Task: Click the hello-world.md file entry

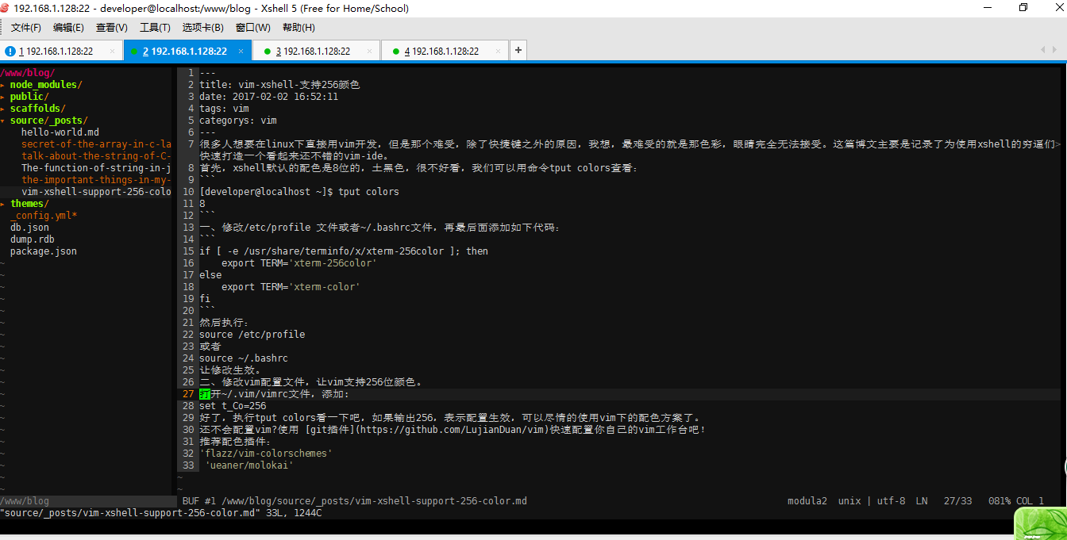Action: (60, 132)
